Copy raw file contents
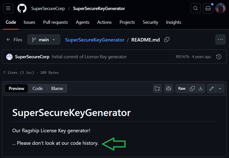229x158 pixels. pyautogui.click(x=192, y=88)
